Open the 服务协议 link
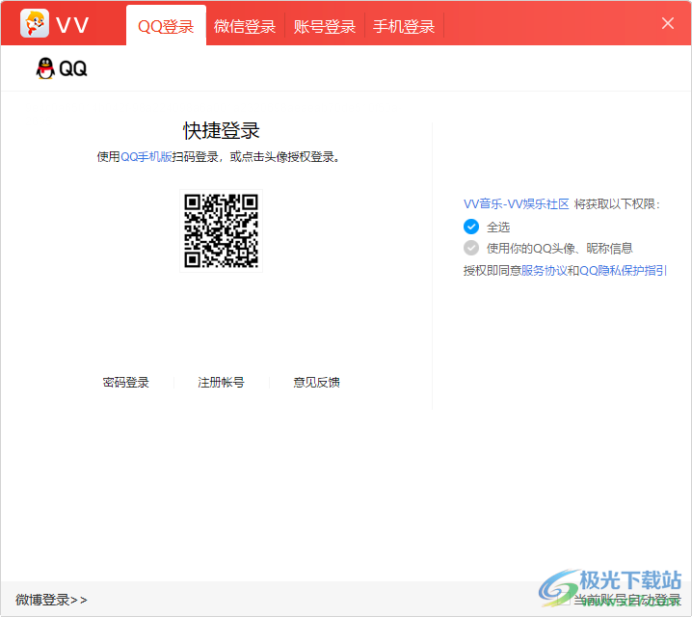Viewport: 692px width, 617px height. (545, 270)
